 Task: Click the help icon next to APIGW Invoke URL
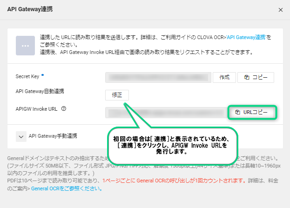pos(63,109)
